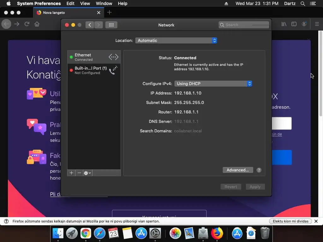This screenshot has width=323, height=242.
Task: Click the Dartz user name in menu bar
Action: coord(290,3)
